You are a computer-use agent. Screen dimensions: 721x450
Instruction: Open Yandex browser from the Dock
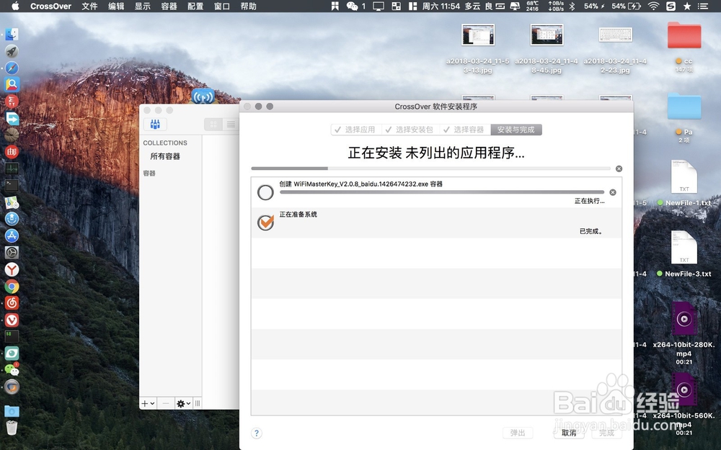pos(12,269)
